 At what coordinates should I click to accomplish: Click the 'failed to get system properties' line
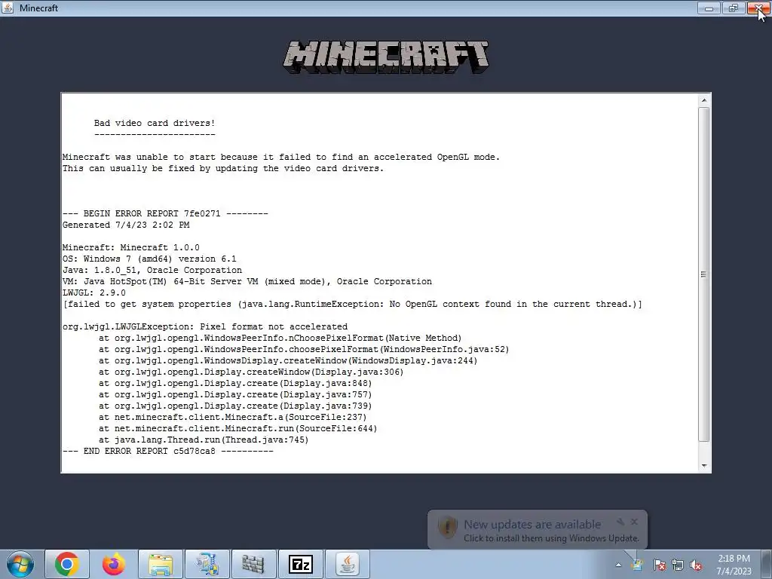tap(353, 305)
